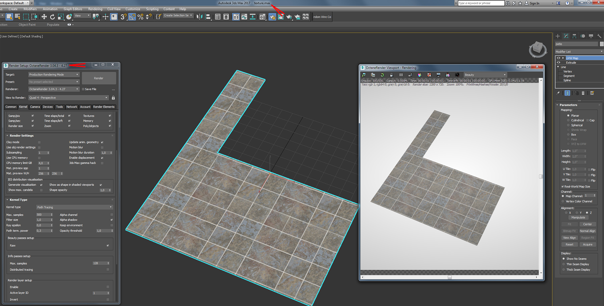
Task: Click the Render Production teapot icon
Action: 289,17
